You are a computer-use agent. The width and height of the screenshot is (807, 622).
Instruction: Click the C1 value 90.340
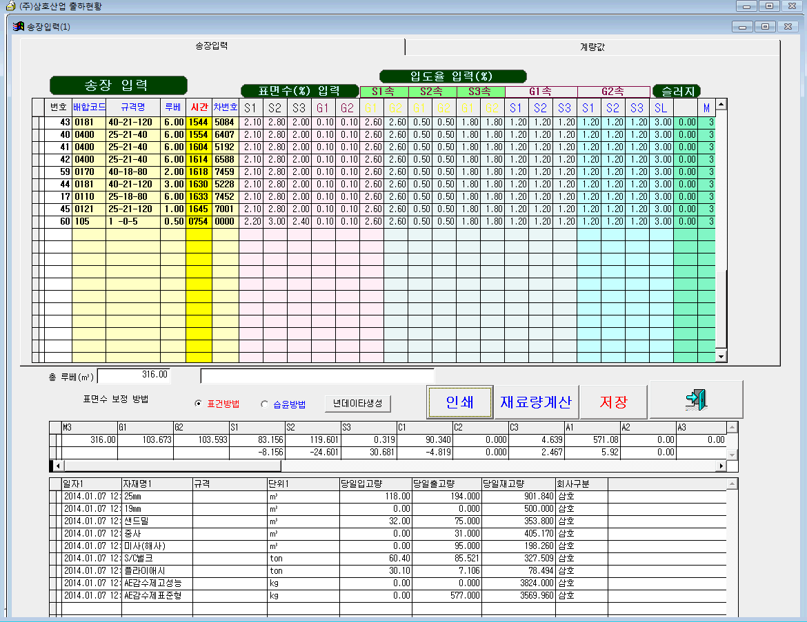pos(426,439)
